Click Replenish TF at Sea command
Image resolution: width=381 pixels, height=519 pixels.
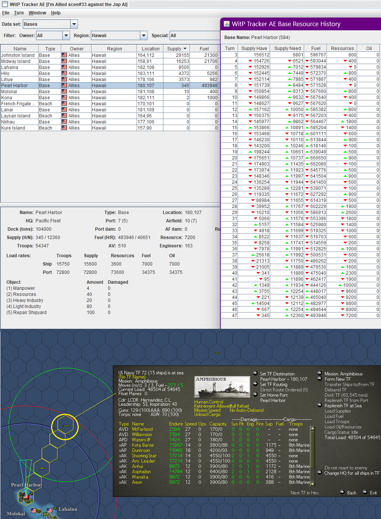click(343, 406)
